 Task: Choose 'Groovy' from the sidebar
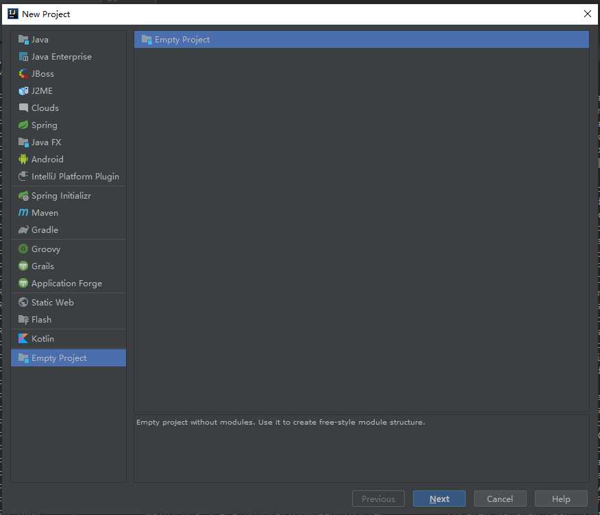[x=46, y=249]
